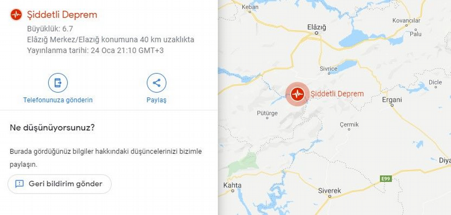The height and width of the screenshot is (215, 451).
Task: Click the send-to-phone icon
Action: pyautogui.click(x=58, y=83)
